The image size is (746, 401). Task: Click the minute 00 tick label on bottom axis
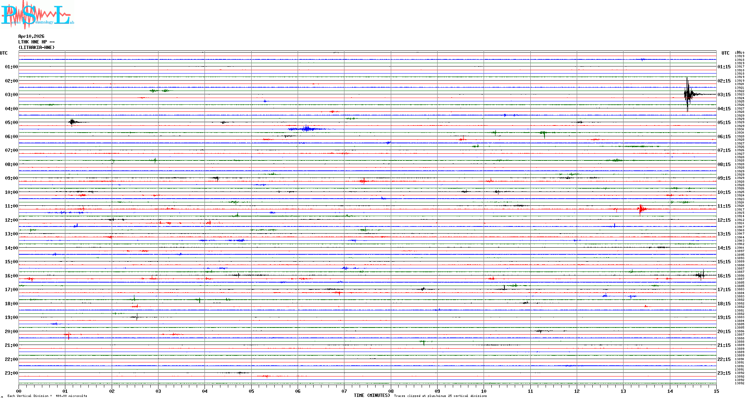tap(19, 391)
